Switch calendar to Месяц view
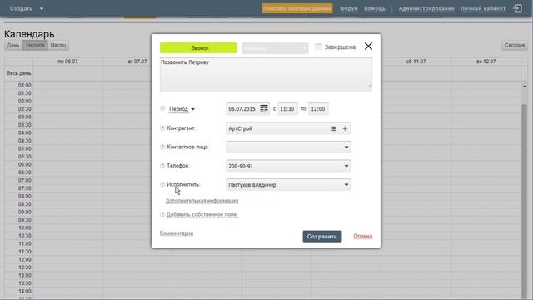This screenshot has height=300, width=533. pos(58,45)
